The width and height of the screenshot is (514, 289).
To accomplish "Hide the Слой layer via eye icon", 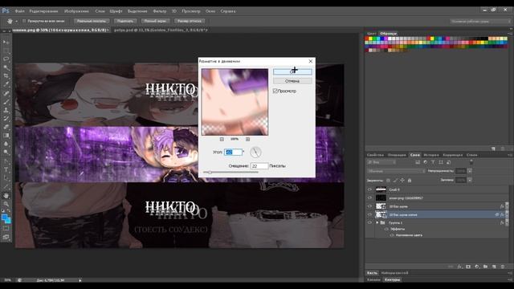I will [369, 189].
